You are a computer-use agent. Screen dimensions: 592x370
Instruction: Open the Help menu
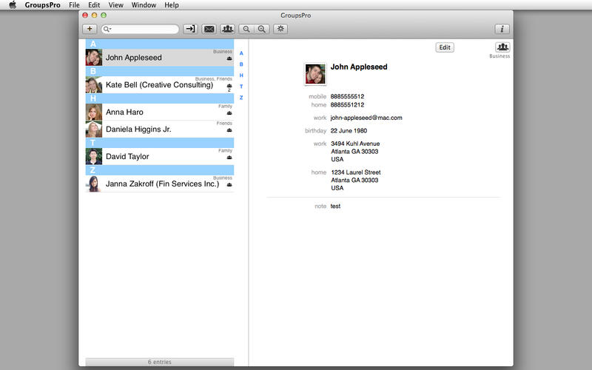[172, 5]
